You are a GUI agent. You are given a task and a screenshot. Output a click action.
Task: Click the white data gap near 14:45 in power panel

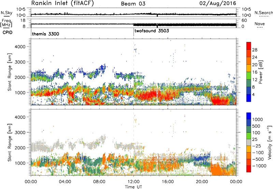(x=157, y=94)
